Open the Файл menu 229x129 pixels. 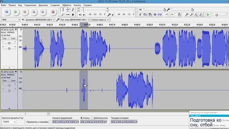(4, 5)
